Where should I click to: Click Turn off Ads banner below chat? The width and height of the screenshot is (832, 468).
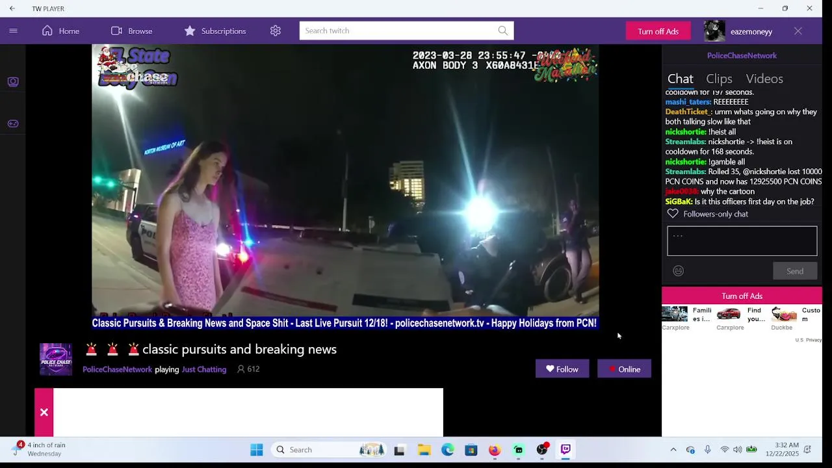(742, 296)
